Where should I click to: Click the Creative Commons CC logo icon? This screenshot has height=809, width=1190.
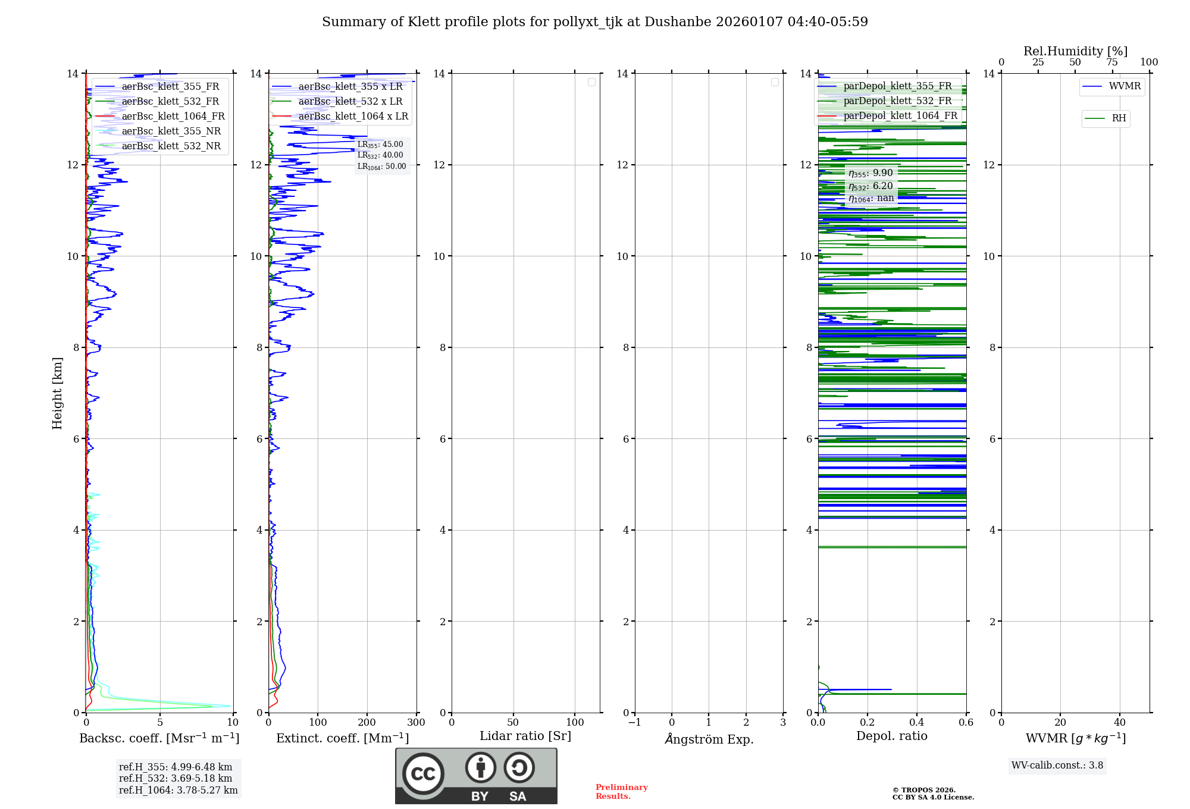pos(423,773)
